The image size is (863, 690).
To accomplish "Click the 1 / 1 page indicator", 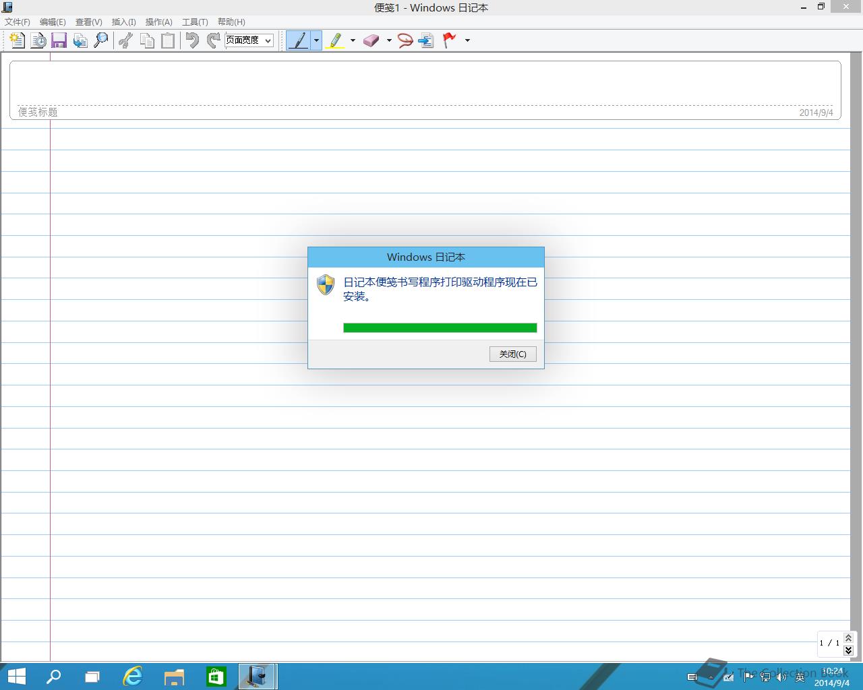I will (x=829, y=643).
